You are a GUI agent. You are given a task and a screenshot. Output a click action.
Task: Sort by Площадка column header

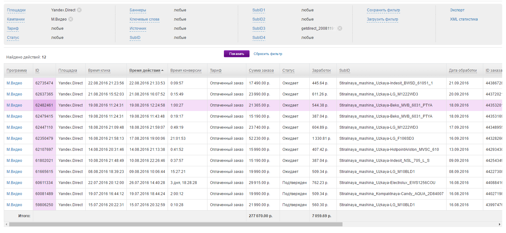tap(68, 71)
